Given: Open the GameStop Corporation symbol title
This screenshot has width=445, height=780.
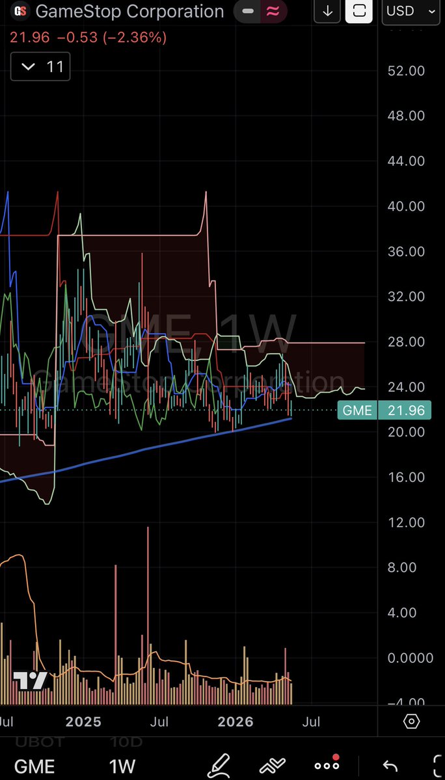Looking at the screenshot, I should click(x=129, y=12).
